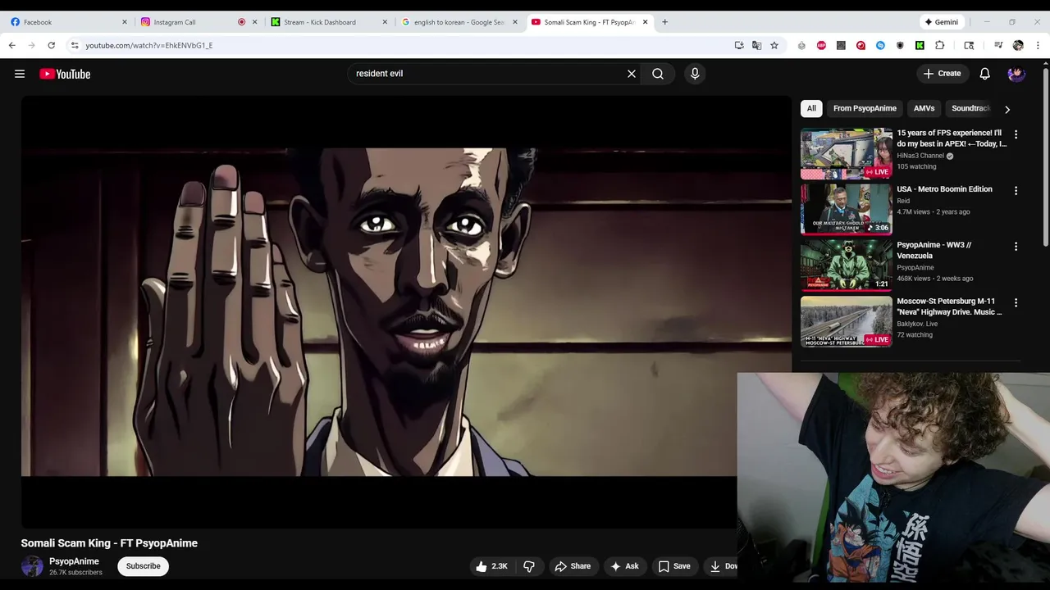Screen dimensions: 1050x590
Task: Open Gemini in Chrome
Action: (941, 22)
